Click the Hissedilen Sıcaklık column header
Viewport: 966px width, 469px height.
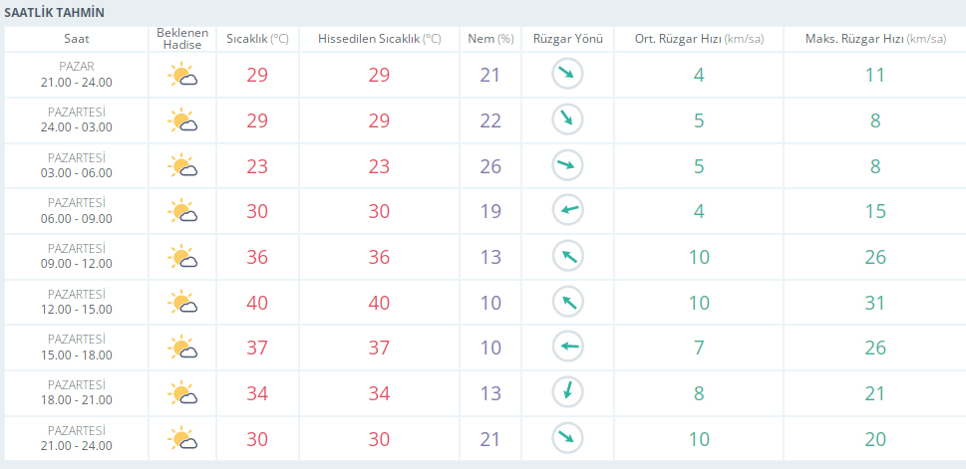coord(379,39)
